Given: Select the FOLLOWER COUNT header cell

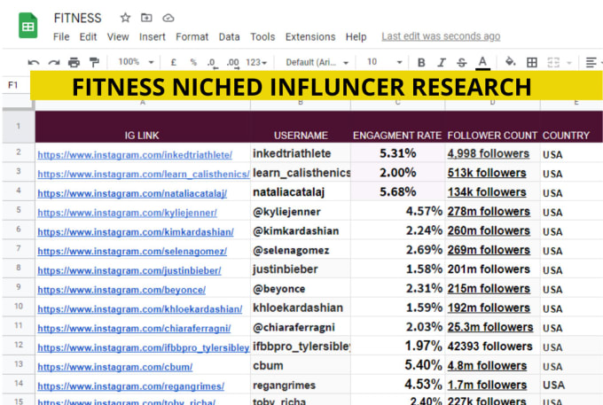Looking at the screenshot, I should tap(492, 127).
